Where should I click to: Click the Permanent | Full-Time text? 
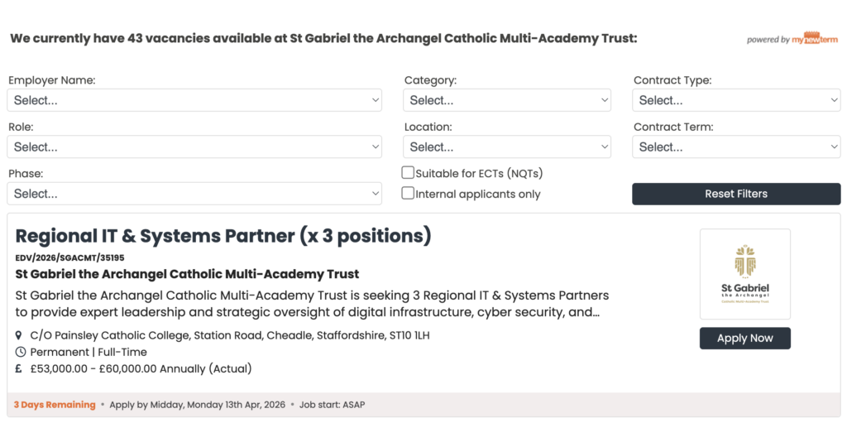click(x=89, y=352)
